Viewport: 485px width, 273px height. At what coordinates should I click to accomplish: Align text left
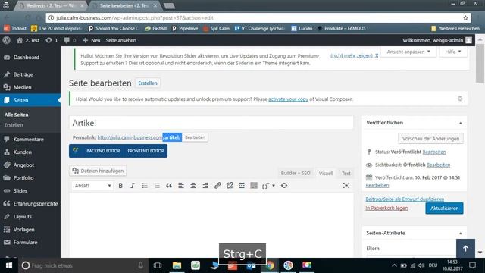coord(181,185)
